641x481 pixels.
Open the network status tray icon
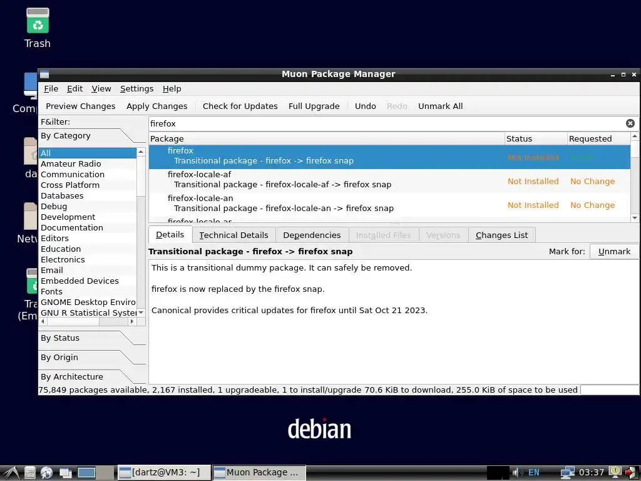567,472
